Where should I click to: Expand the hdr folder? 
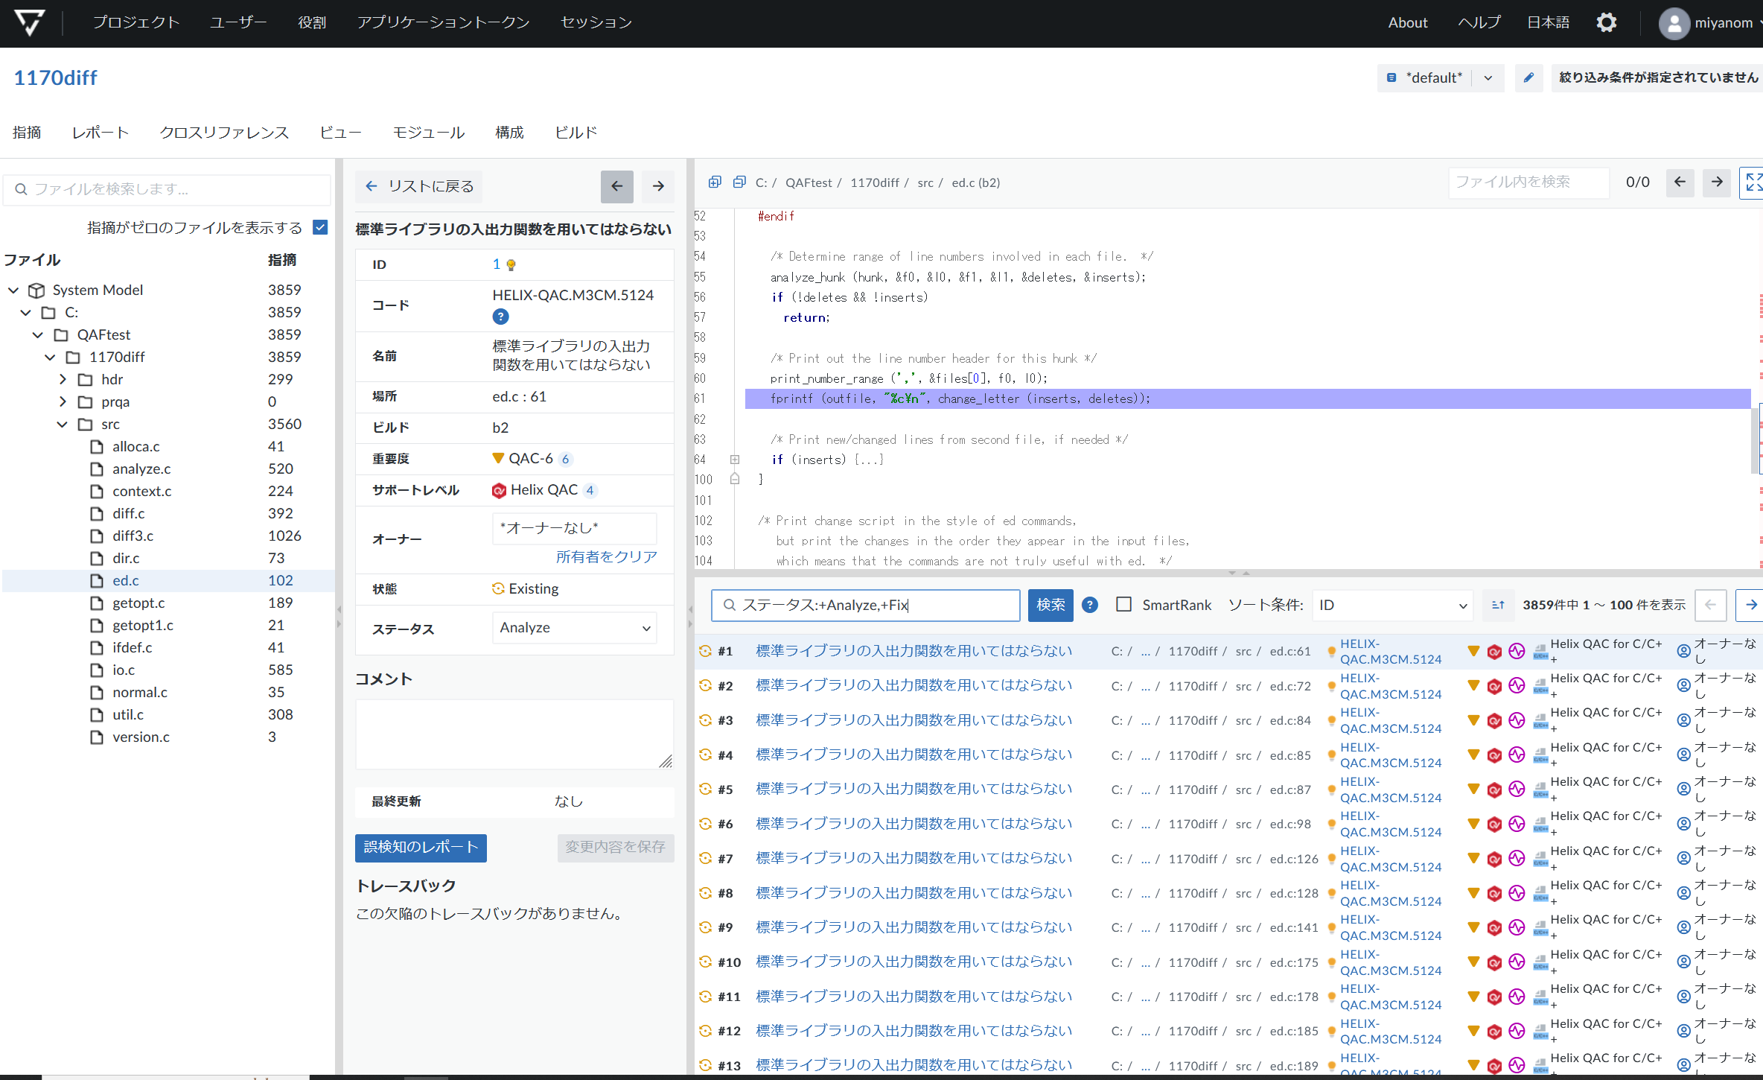(x=63, y=379)
